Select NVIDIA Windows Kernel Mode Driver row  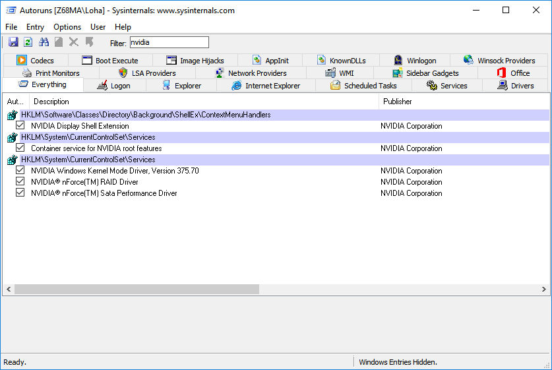point(276,171)
